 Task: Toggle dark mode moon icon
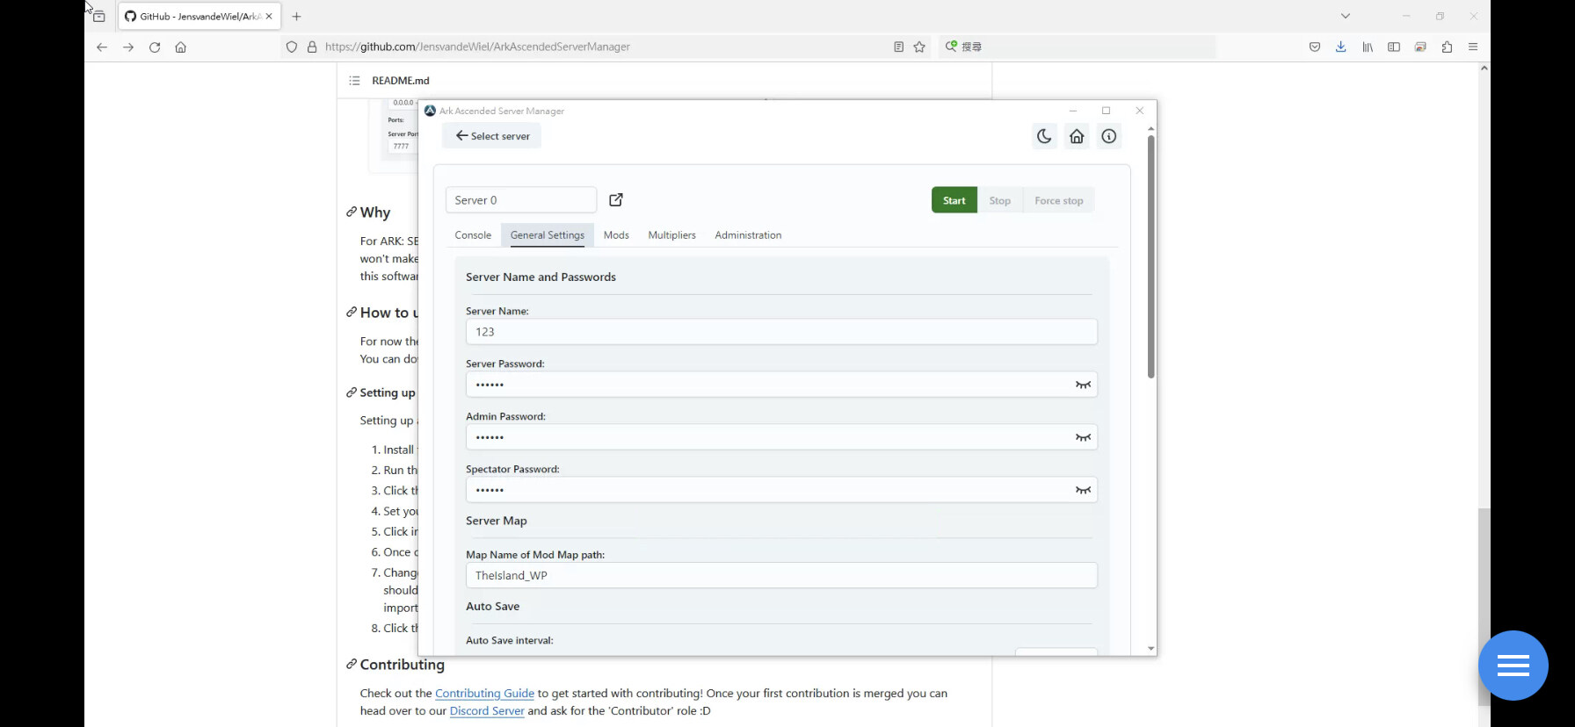tap(1044, 136)
